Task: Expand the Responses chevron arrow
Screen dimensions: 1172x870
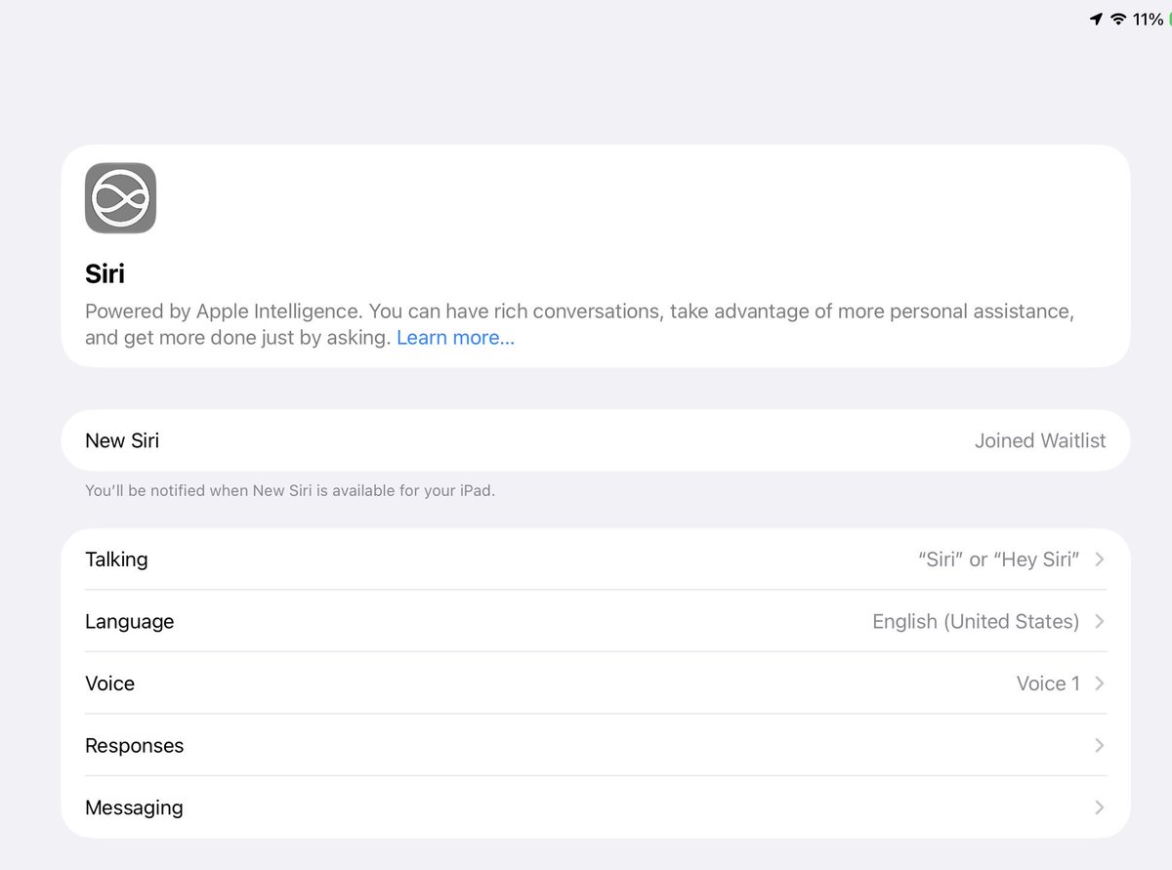Action: (1099, 745)
